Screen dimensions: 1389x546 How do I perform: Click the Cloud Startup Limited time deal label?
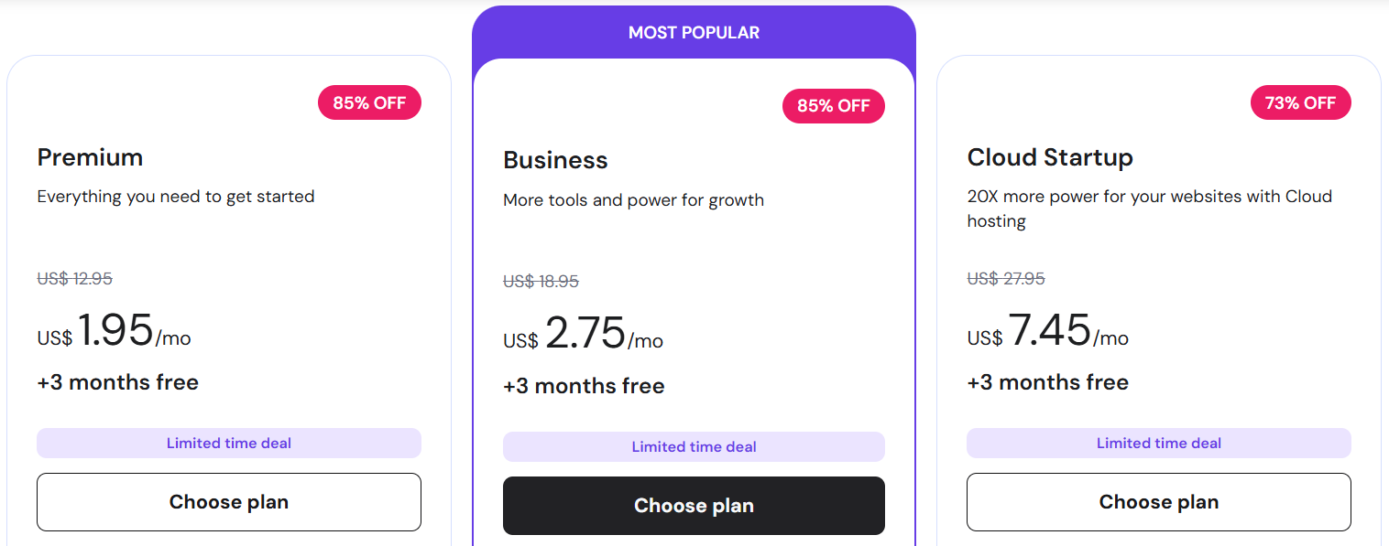1158,444
